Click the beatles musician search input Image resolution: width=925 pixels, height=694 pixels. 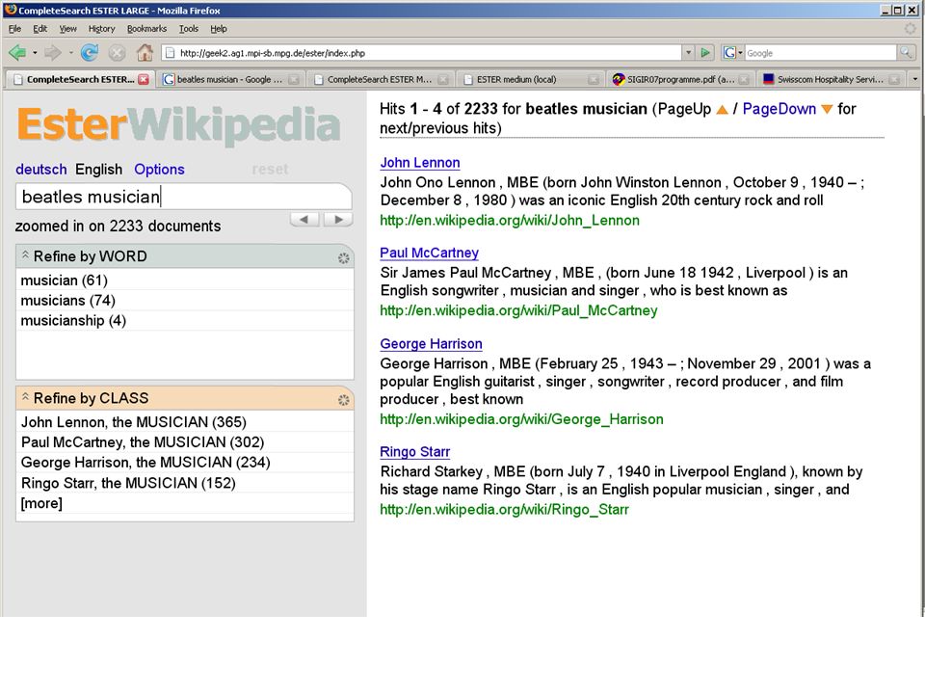tap(183, 197)
